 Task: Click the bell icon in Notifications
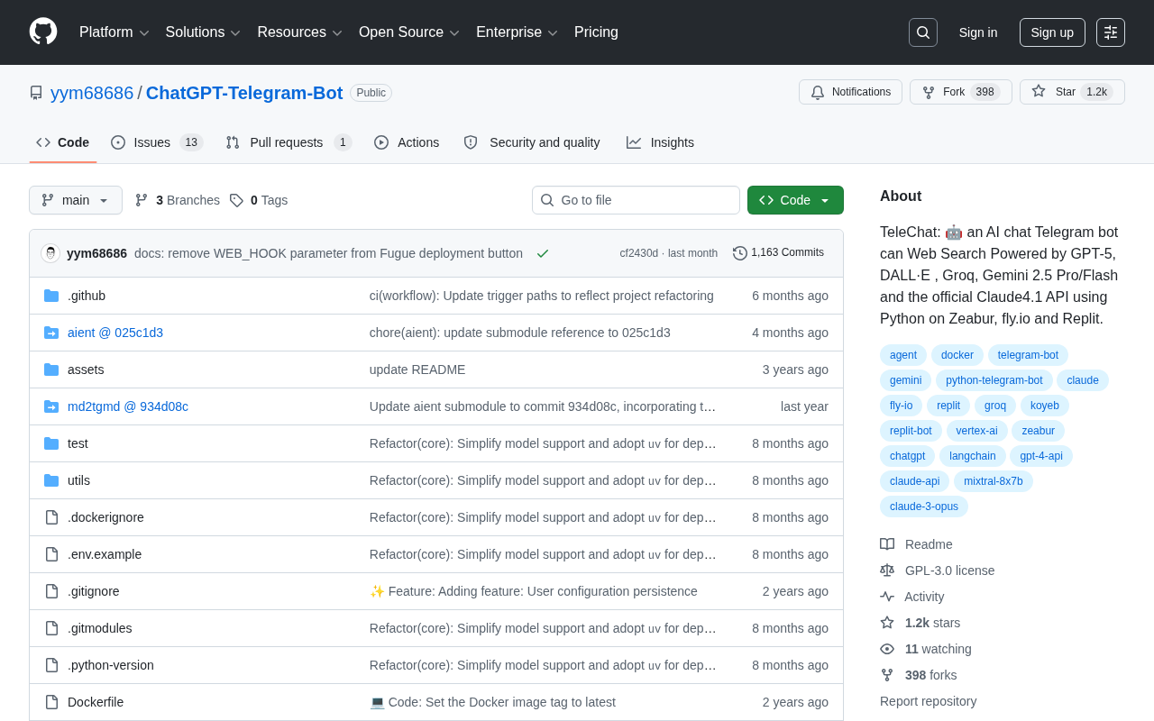[x=818, y=92]
